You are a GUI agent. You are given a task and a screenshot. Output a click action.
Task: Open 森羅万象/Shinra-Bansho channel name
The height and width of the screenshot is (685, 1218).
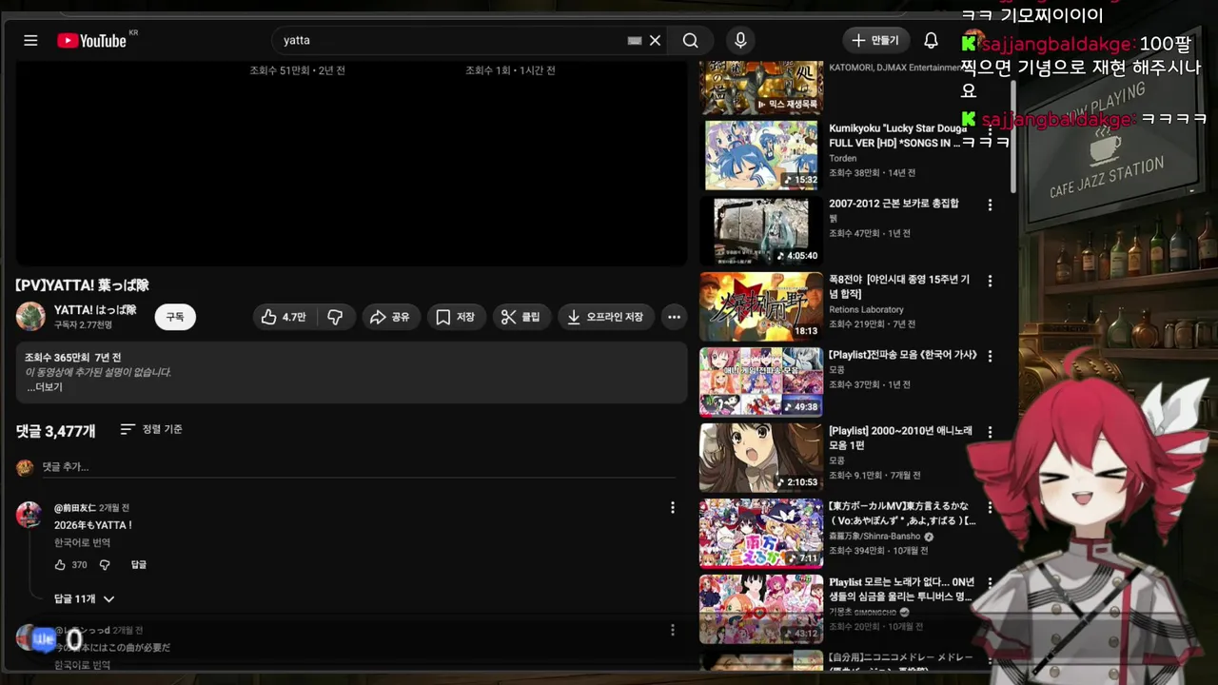tap(874, 536)
